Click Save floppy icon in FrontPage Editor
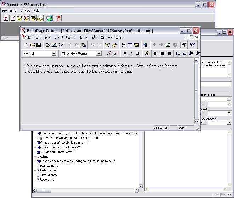 [39, 45]
